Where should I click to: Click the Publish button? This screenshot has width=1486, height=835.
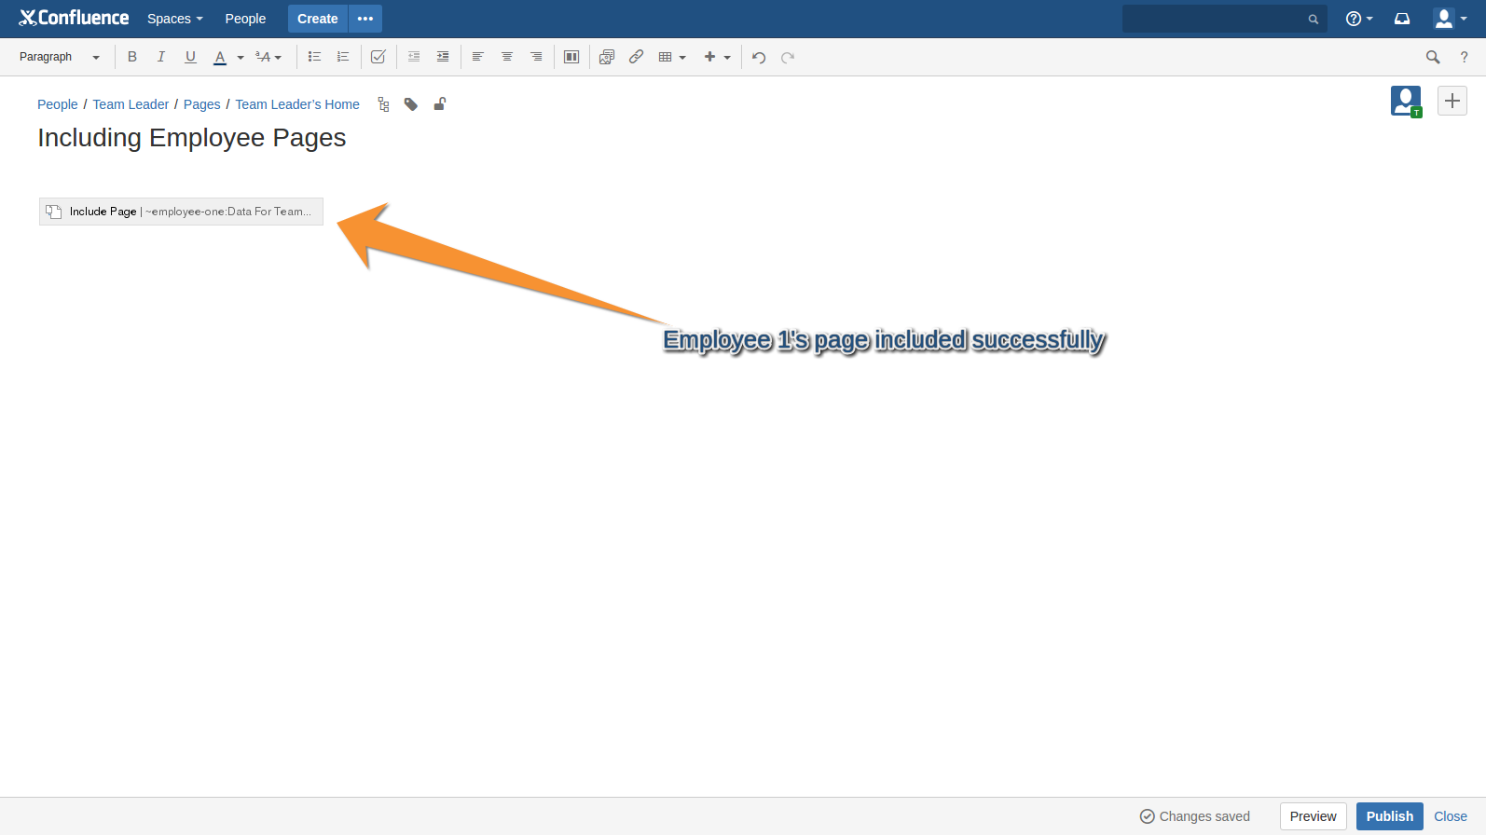[x=1389, y=816]
